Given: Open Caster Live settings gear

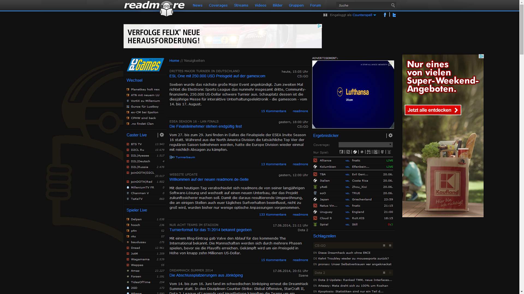Looking at the screenshot, I should click(162, 135).
